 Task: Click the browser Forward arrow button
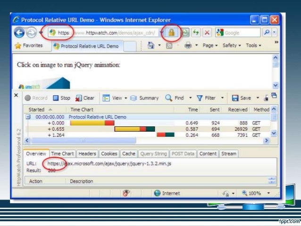tap(31, 33)
